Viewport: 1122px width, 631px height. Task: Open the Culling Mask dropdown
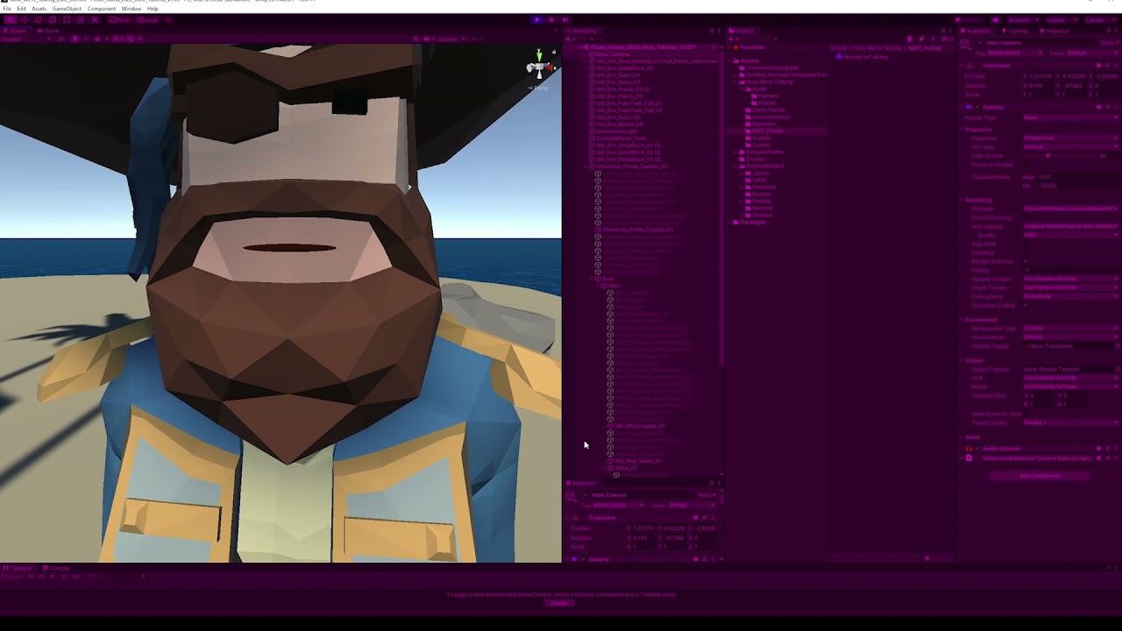[x=1070, y=296]
